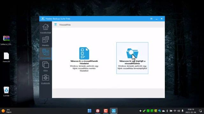Open the notification center icon

tap(200, 111)
